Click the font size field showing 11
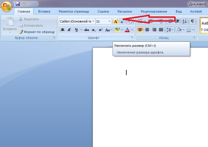This screenshot has width=208, height=147. 102,21
